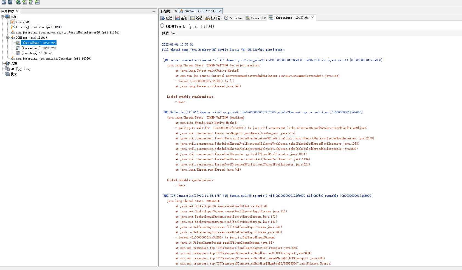Viewport: 462px width, 270px height.
Task: Click the 'ServerCommunicatorAdmin$Timeout.run' stack frame line
Action: (x=257, y=76)
